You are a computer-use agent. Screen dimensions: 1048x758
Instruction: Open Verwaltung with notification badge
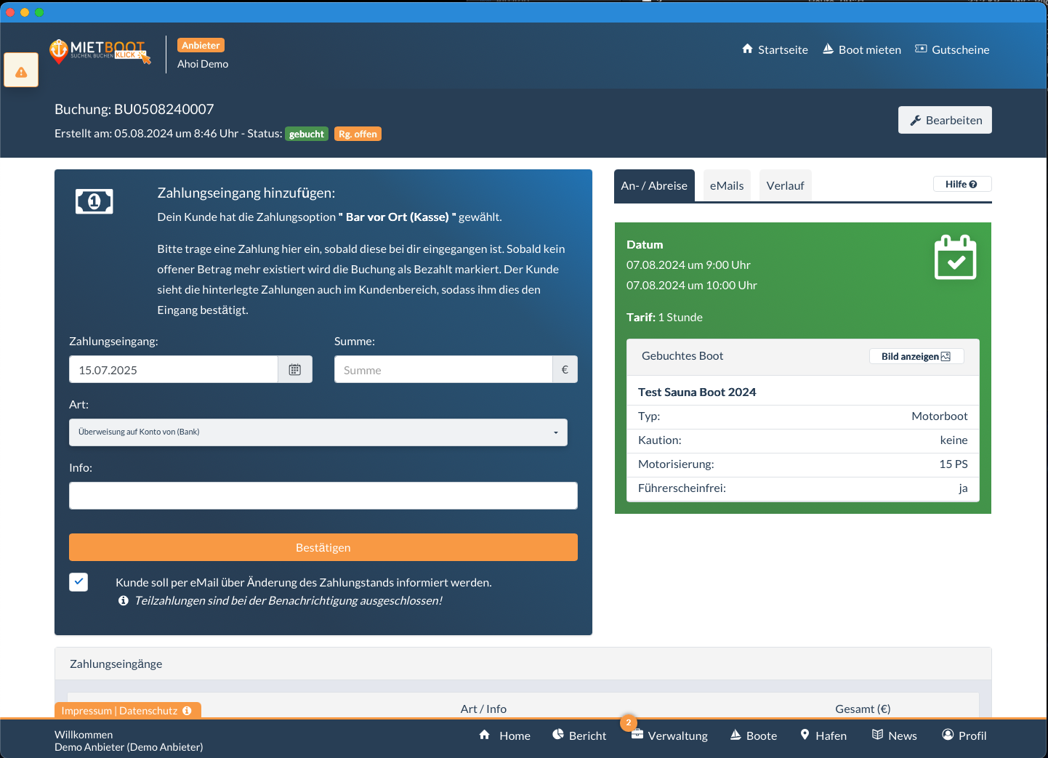point(669,735)
